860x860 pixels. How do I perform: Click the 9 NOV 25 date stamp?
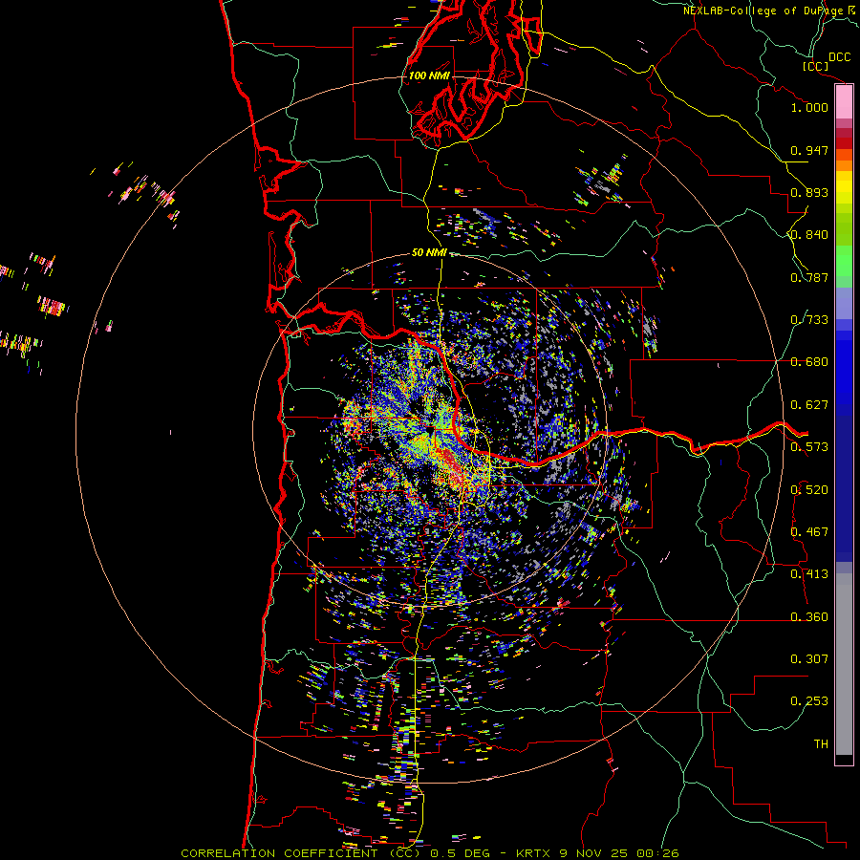coord(594,853)
